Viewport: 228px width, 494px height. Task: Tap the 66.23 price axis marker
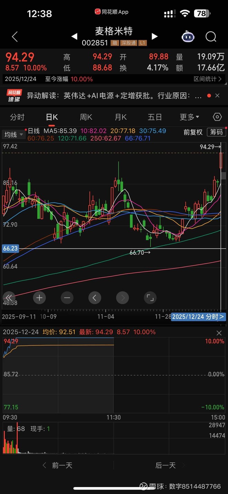(x=10, y=248)
